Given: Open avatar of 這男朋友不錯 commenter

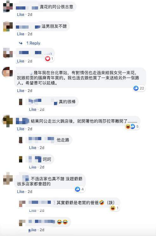Looking at the screenshot, I should point(8,26).
